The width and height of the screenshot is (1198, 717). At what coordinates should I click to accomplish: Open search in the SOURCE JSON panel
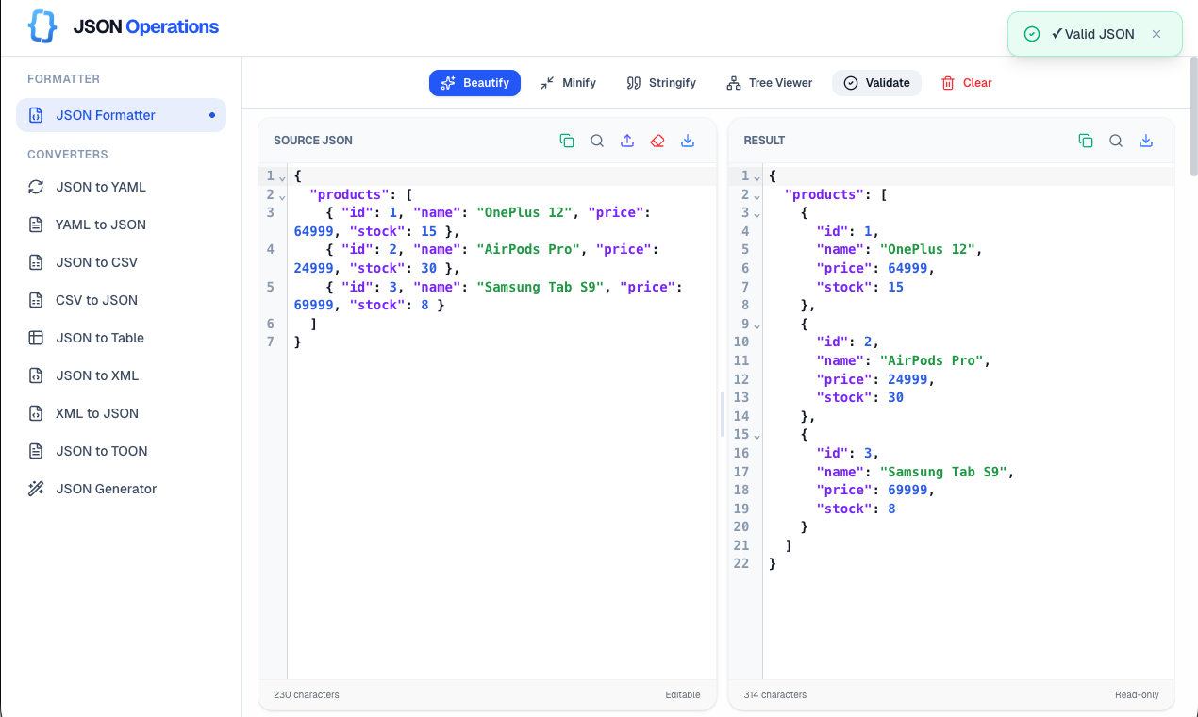click(x=597, y=140)
